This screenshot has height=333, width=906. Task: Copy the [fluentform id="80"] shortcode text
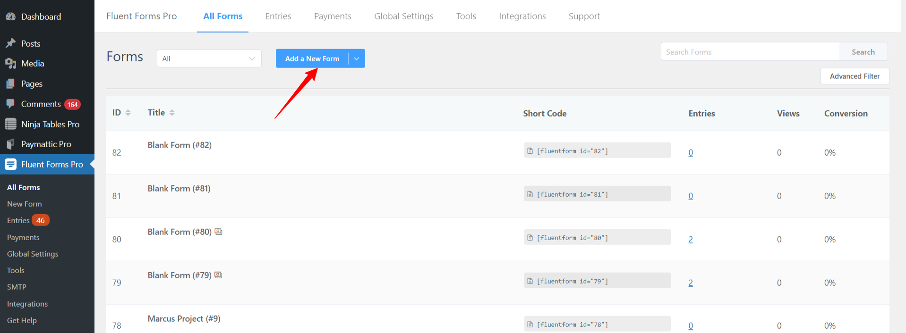tap(573, 238)
